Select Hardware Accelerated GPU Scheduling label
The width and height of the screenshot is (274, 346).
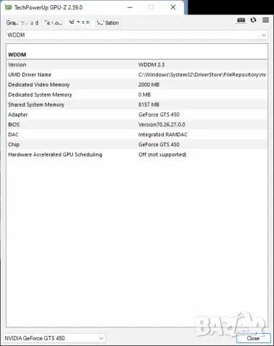coord(56,154)
